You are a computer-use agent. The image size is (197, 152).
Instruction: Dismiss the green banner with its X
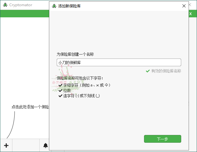pyautogui.click(x=190, y=14)
